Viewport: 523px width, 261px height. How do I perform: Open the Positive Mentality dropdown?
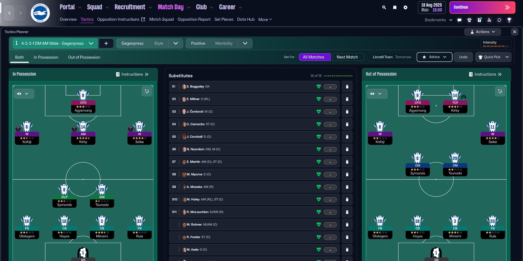pos(245,43)
